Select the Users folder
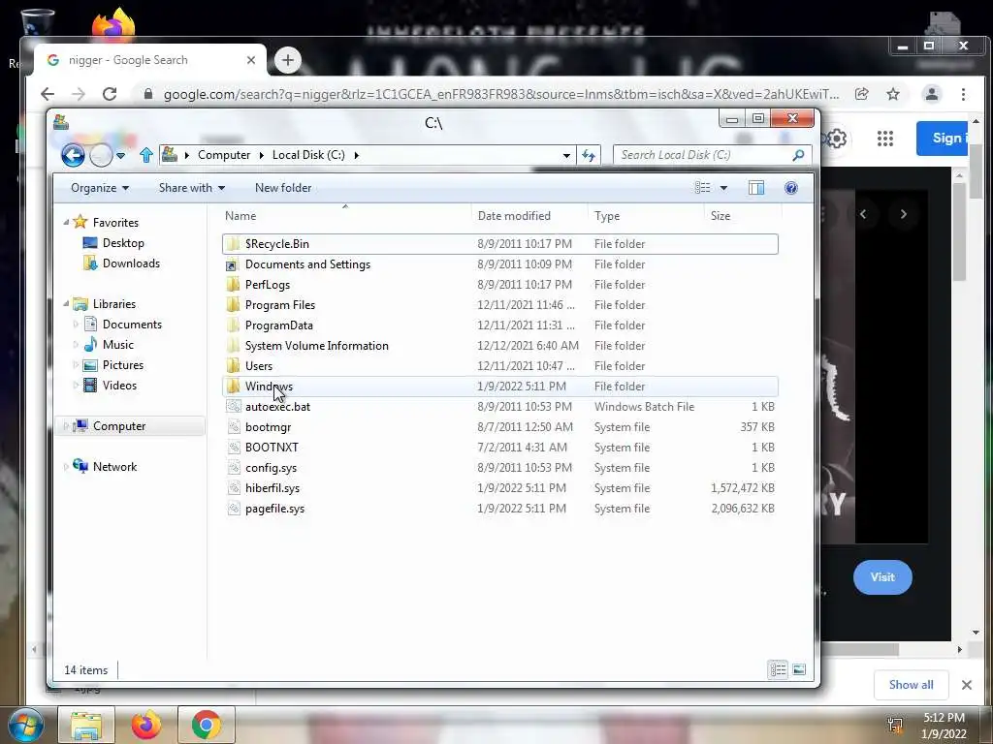Image resolution: width=993 pixels, height=744 pixels. coord(499,365)
